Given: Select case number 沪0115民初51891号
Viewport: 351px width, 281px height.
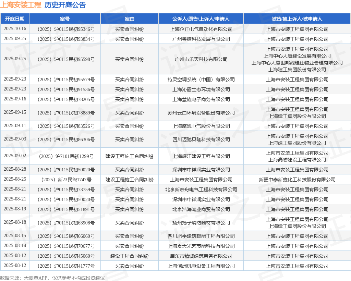Looking at the screenshot, I should coord(66,209).
